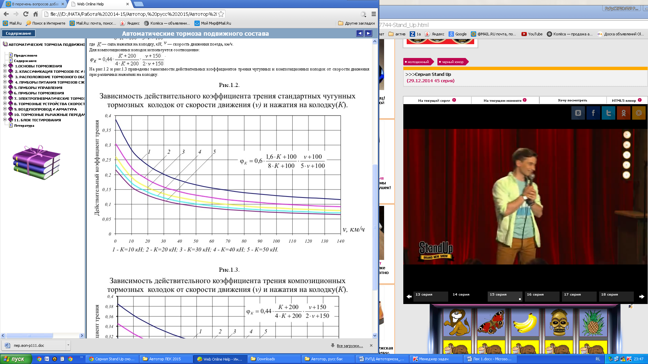This screenshot has width=648, height=364.
Task: Expand 6. ПРИБОРЫ ТОРМОЖЕНИЯ tree node
Action: coord(5,93)
